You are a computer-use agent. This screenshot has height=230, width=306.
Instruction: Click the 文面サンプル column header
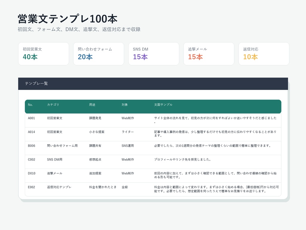click(x=163, y=105)
